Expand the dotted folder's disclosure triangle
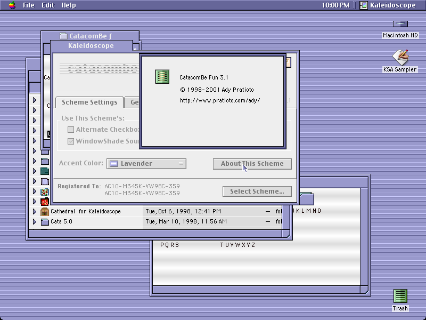 (x=35, y=181)
